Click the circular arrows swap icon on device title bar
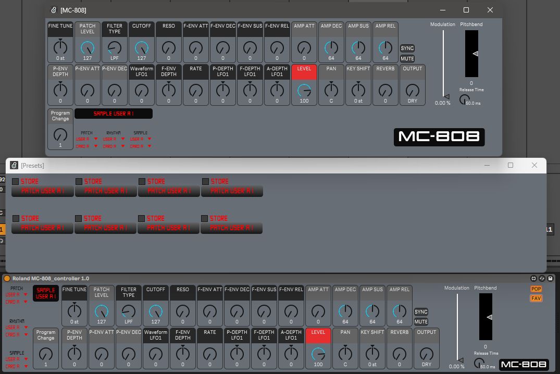Screen dimensions: 560x374 [x=542, y=279]
